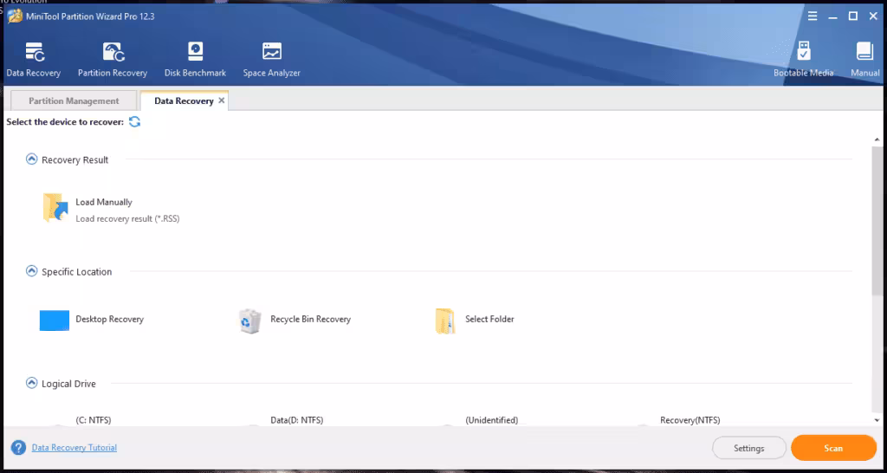The height and width of the screenshot is (473, 887).
Task: Collapse the Specific Location section
Action: point(32,271)
